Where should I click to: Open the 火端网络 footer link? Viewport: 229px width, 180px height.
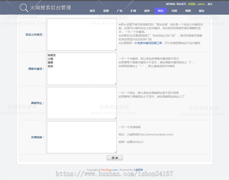(x=138, y=170)
